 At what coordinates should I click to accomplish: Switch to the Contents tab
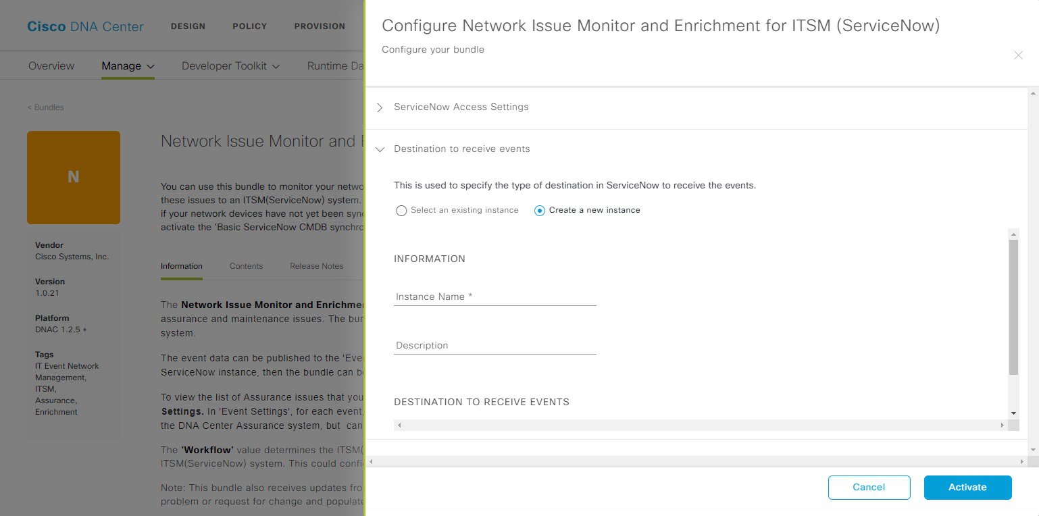click(246, 266)
